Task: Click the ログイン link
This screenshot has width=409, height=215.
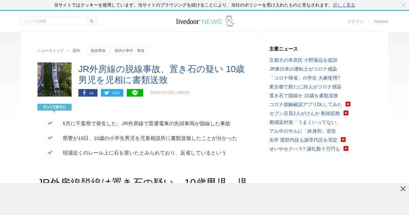Action: coord(355,21)
